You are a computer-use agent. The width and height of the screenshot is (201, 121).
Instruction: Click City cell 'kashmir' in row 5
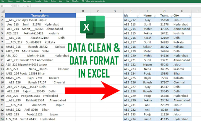click(x=182, y=33)
